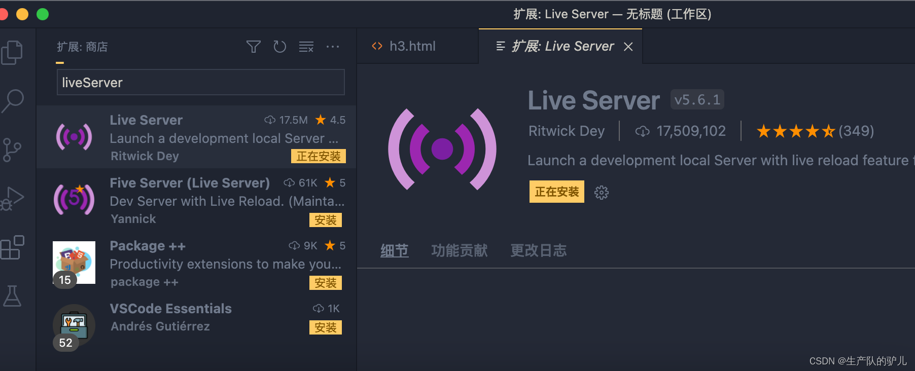Click 正在安装 button on extension detail page
Viewport: 915px width, 371px height.
click(557, 192)
